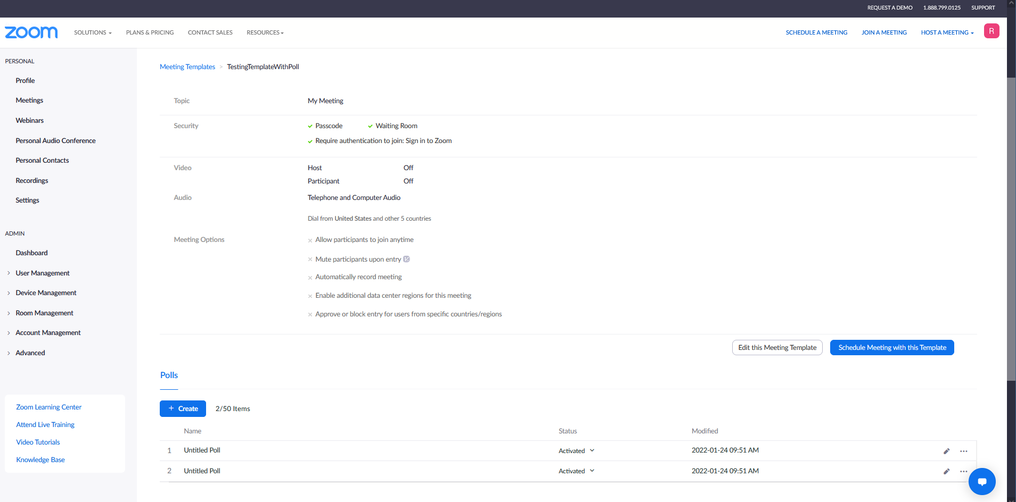Create a new poll
This screenshot has height=502, width=1016.
(183, 408)
